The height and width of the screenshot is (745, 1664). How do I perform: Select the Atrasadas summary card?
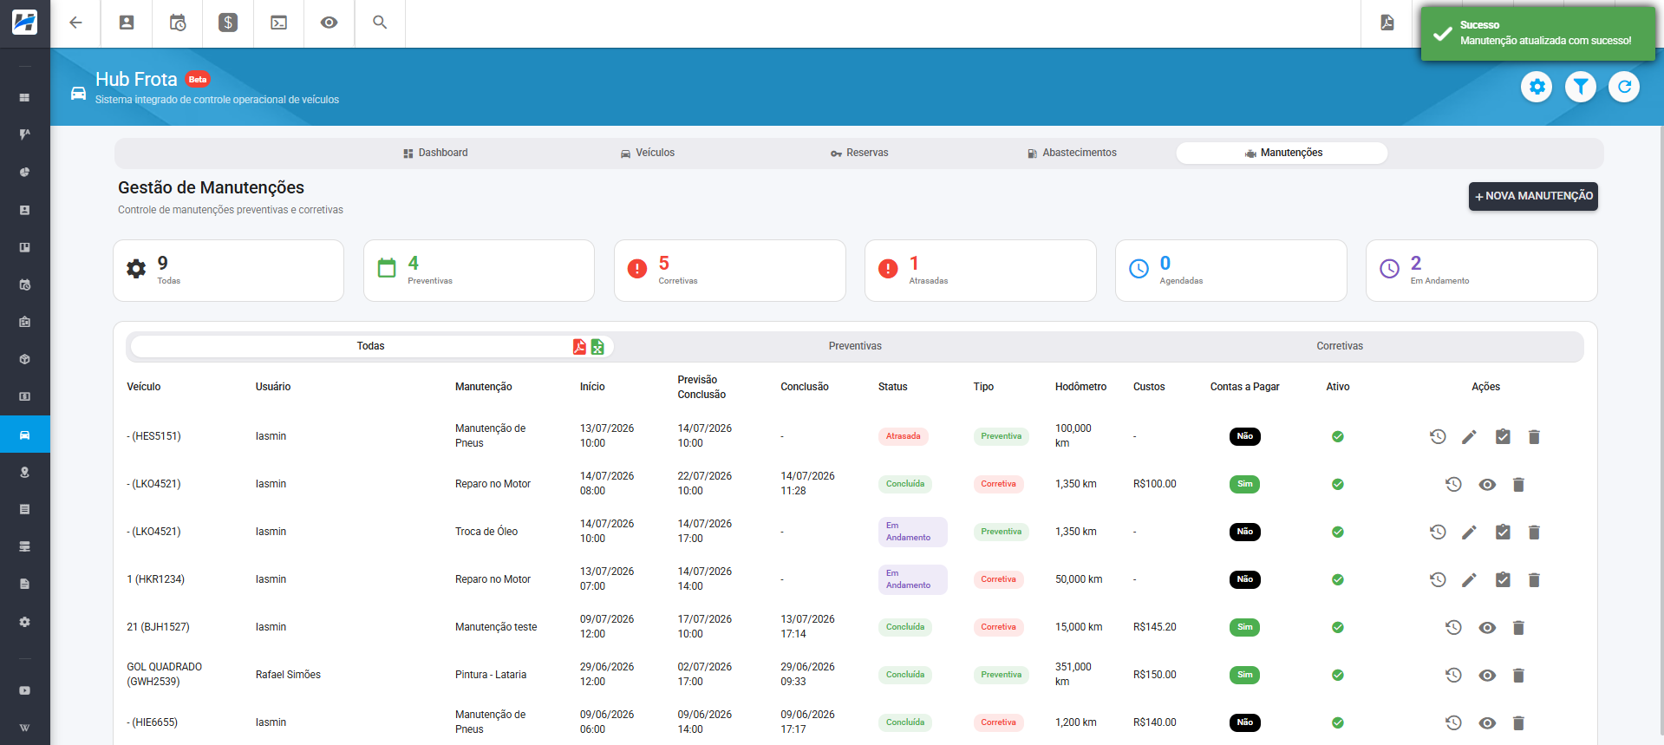click(980, 271)
